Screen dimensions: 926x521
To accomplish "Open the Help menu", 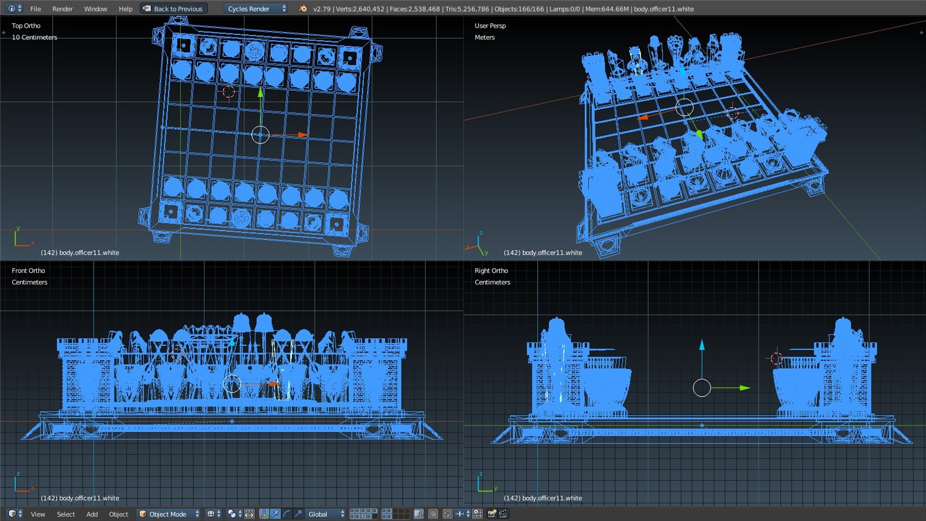I will pyautogui.click(x=125, y=9).
